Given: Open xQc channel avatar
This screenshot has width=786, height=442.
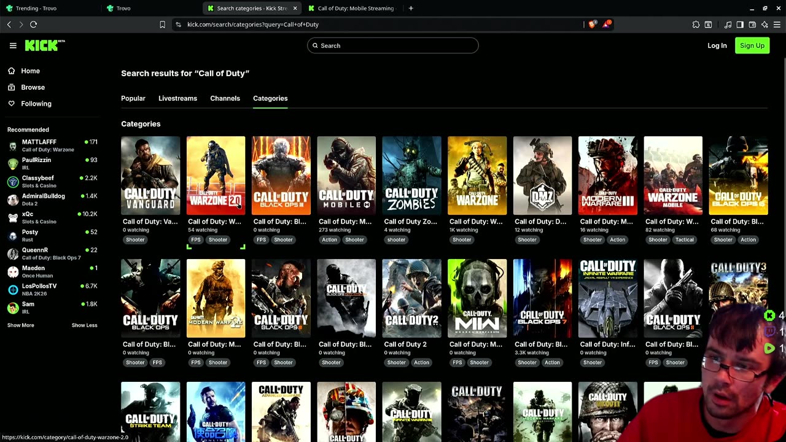Looking at the screenshot, I should click(13, 218).
